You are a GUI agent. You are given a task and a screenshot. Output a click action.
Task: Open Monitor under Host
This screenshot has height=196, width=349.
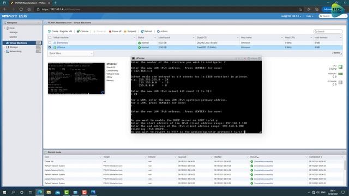(x=13, y=36)
